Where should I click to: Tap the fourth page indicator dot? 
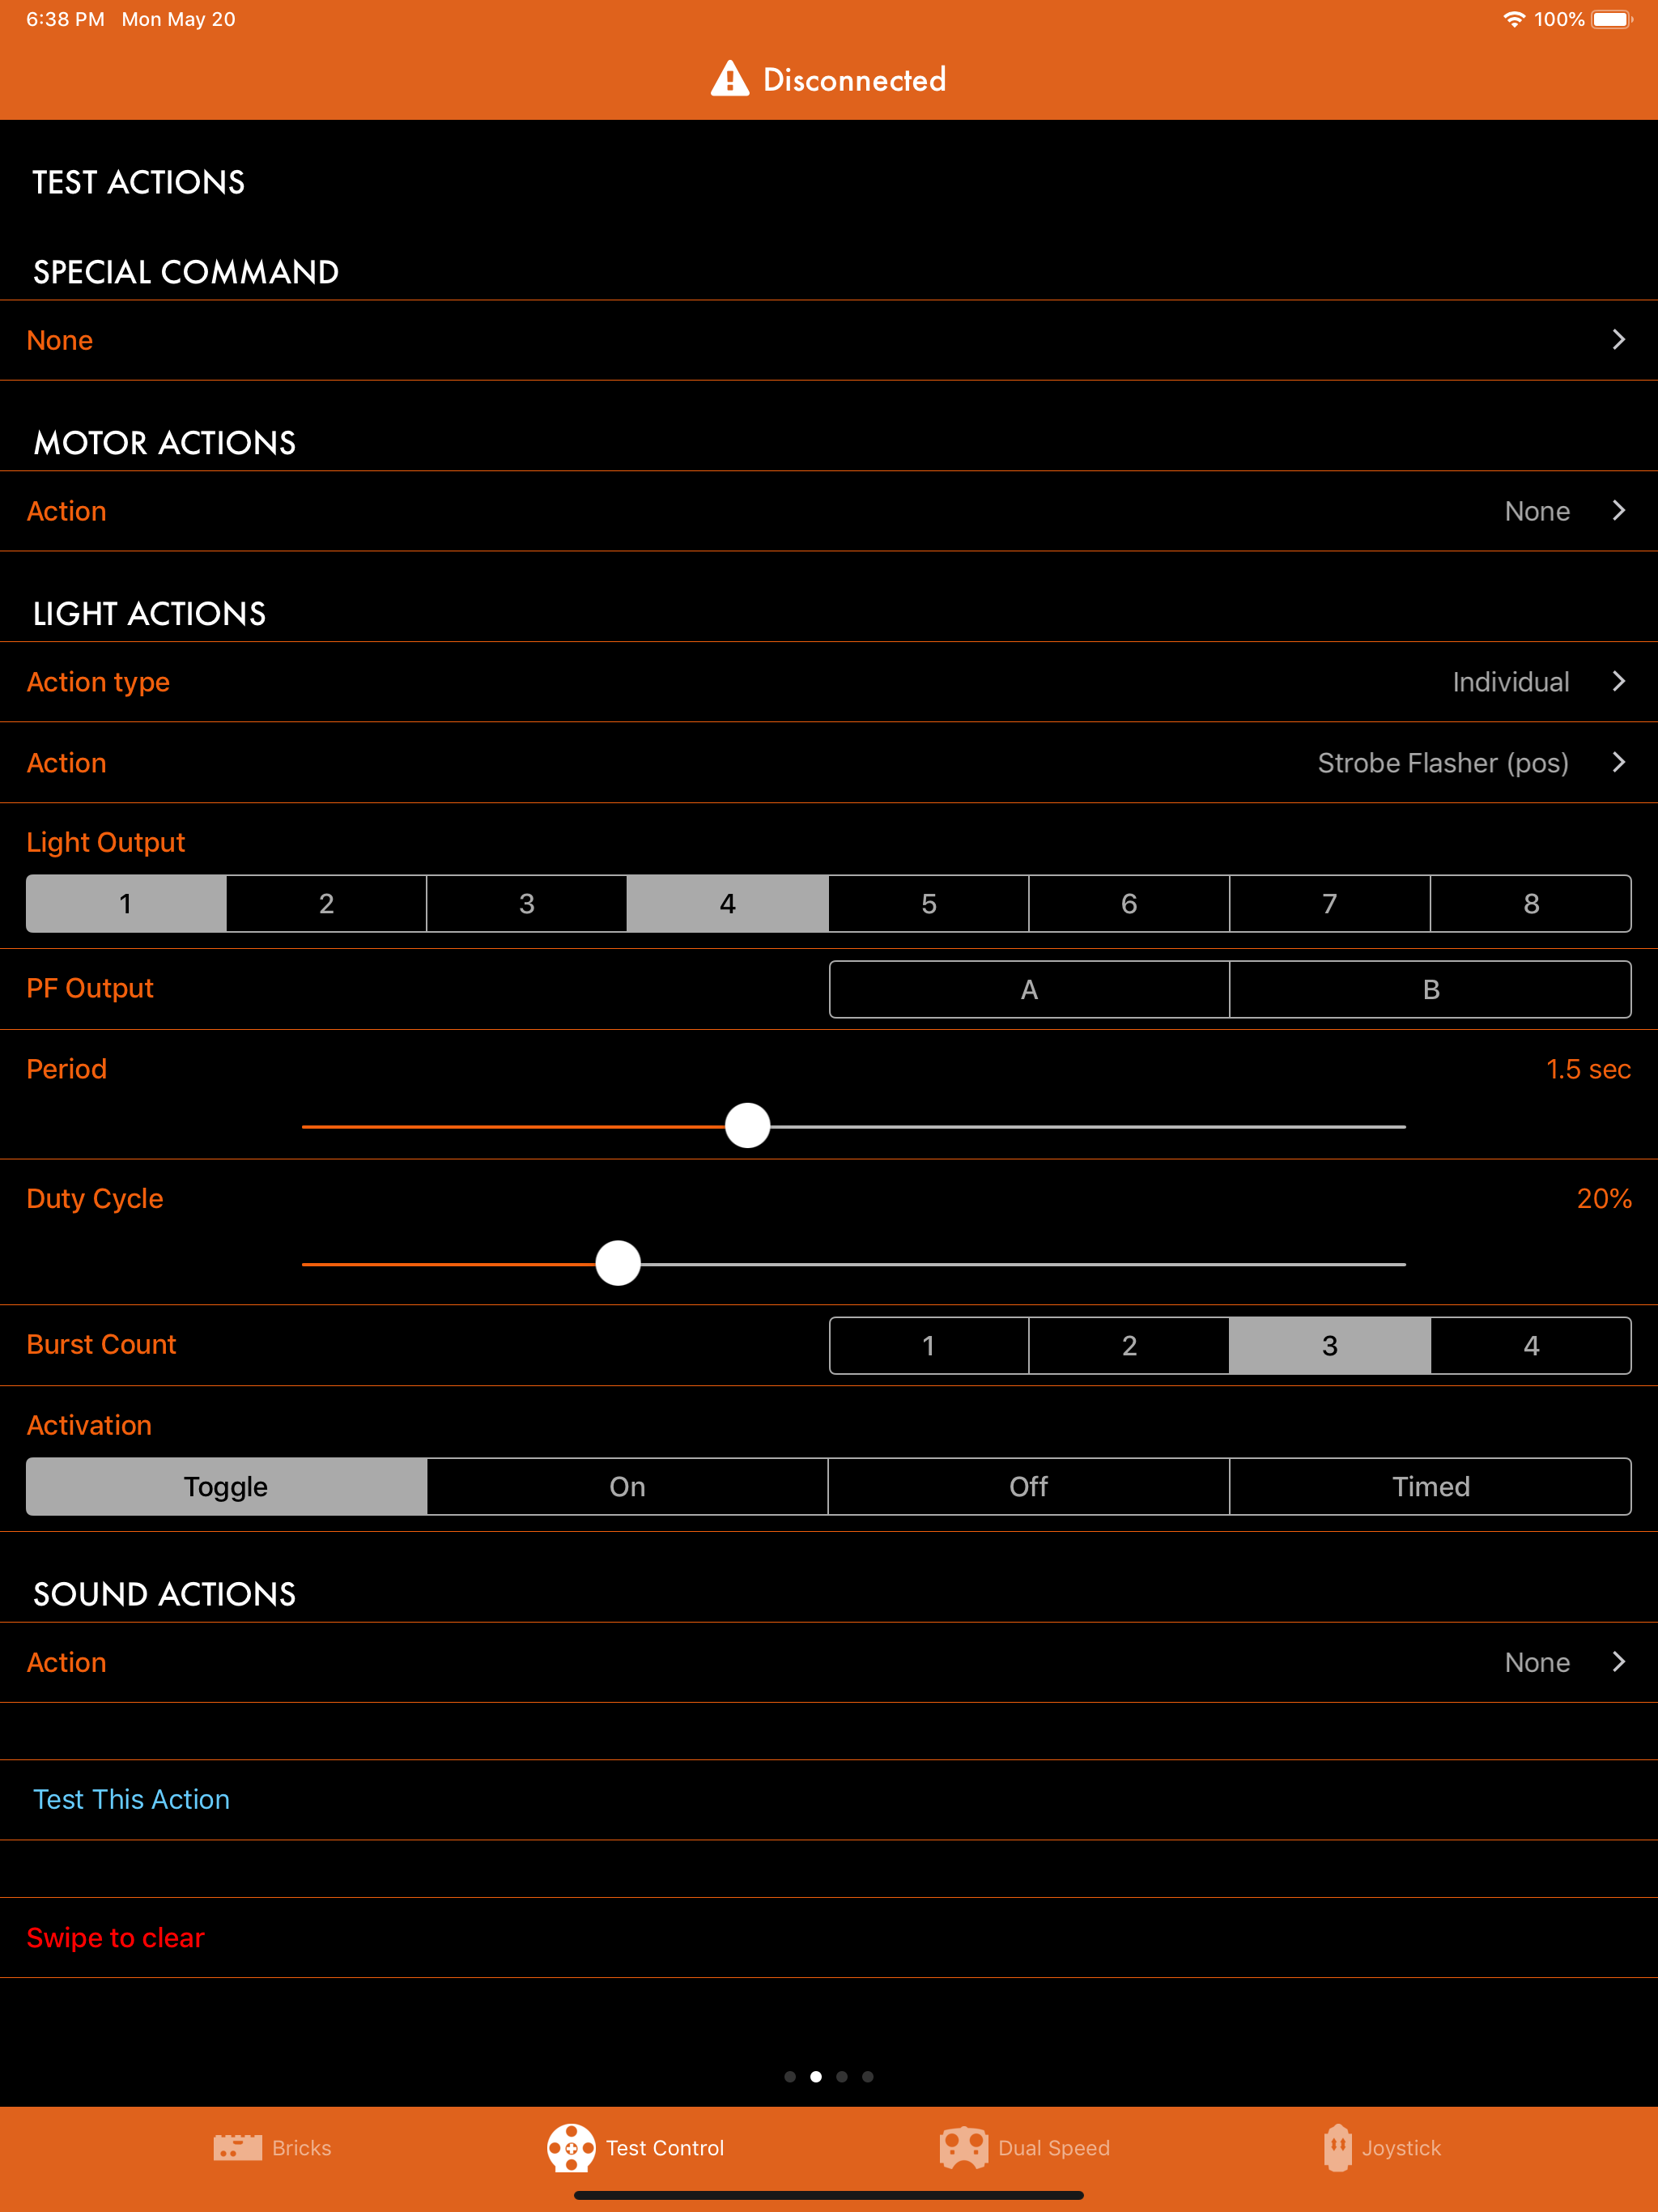(x=868, y=2076)
